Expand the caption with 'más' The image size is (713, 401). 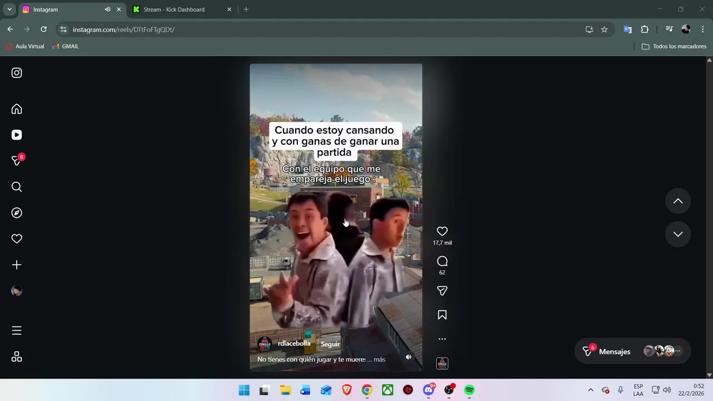379,360
